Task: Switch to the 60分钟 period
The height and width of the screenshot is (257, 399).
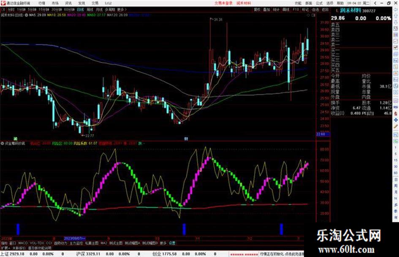Action: pos(69,10)
